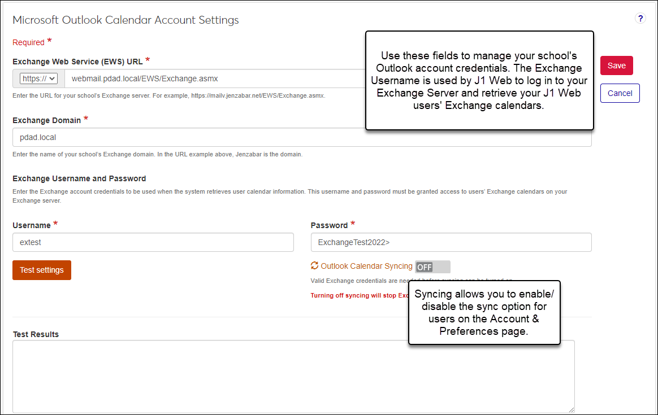658x415 pixels.
Task: Save the Outlook calendar account settings
Action: 616,65
